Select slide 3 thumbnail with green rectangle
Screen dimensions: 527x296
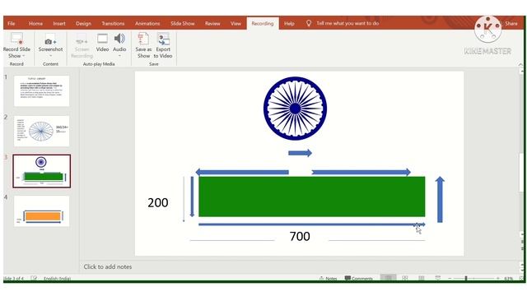[x=42, y=171]
